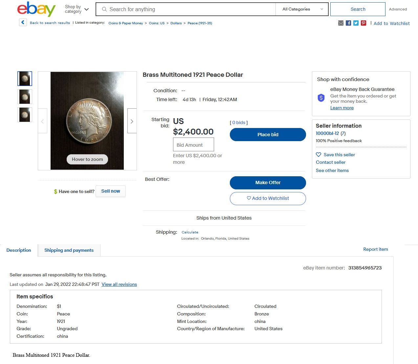Click the Place bid button

[268, 135]
